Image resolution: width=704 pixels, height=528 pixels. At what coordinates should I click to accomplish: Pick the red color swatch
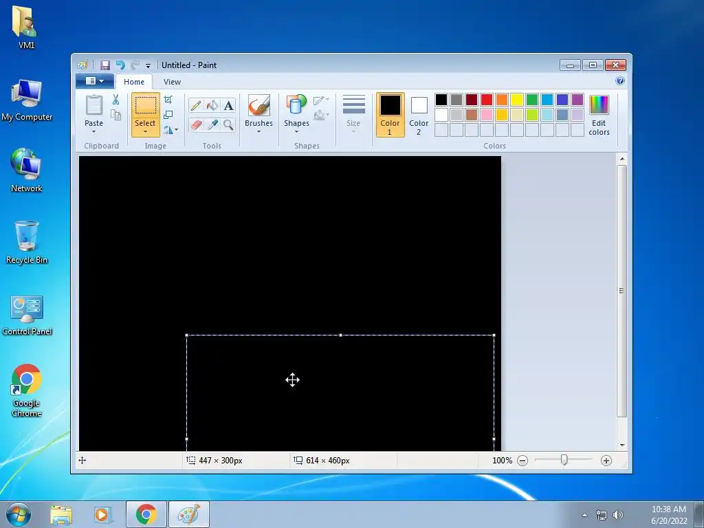[x=487, y=99]
